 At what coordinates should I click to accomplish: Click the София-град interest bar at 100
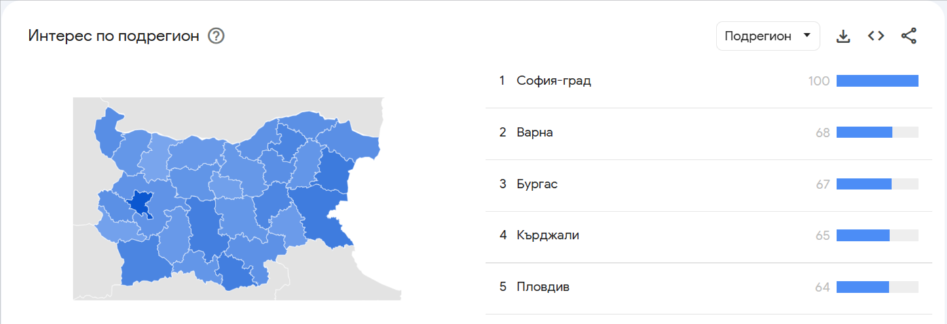tap(878, 81)
